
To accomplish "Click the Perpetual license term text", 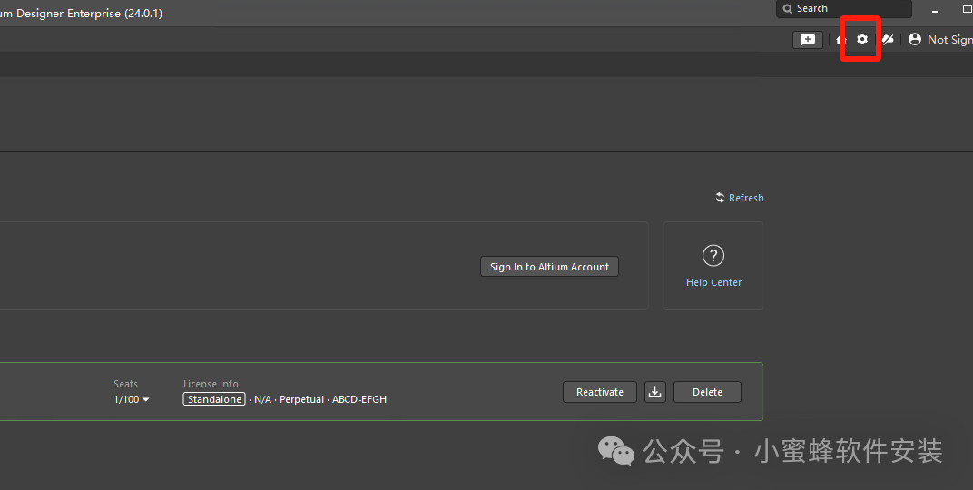I will point(301,399).
